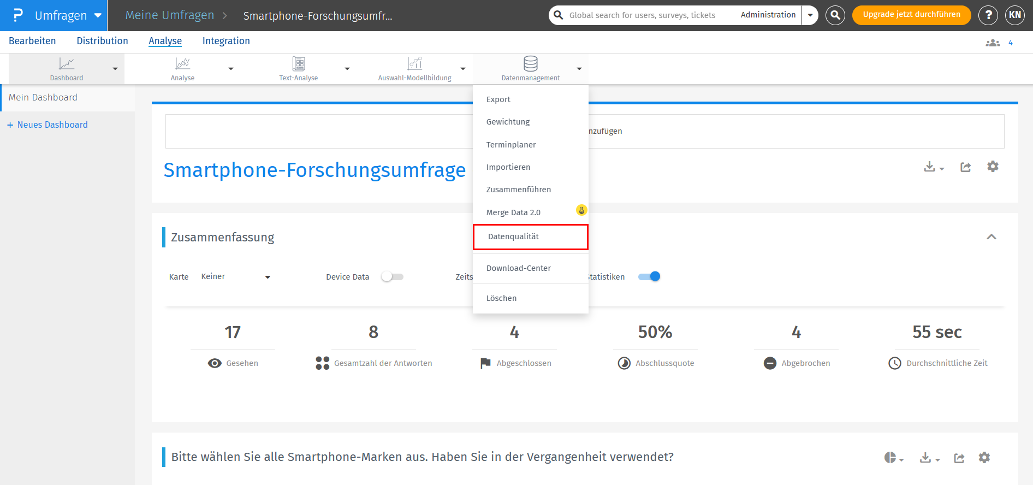Screen dimensions: 1033x485
Task: Switch to the Integration tab
Action: pyautogui.click(x=226, y=41)
